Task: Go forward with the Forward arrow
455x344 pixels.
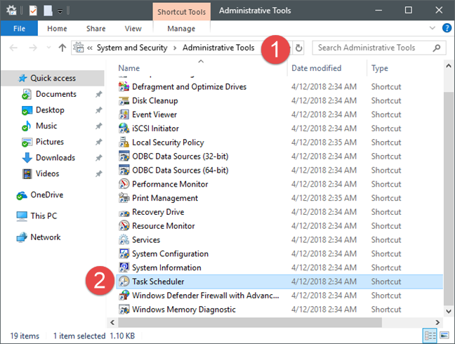Action: [x=33, y=48]
